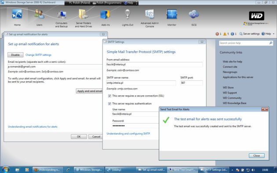Open the Web site for help link
Viewport: 277px width, 173px height.
click(232, 61)
